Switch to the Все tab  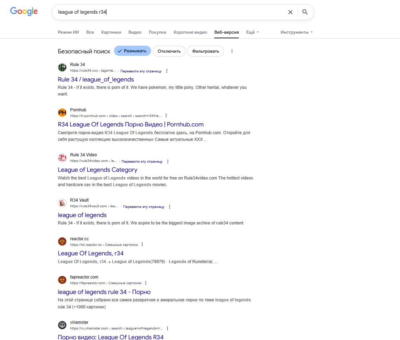click(90, 32)
